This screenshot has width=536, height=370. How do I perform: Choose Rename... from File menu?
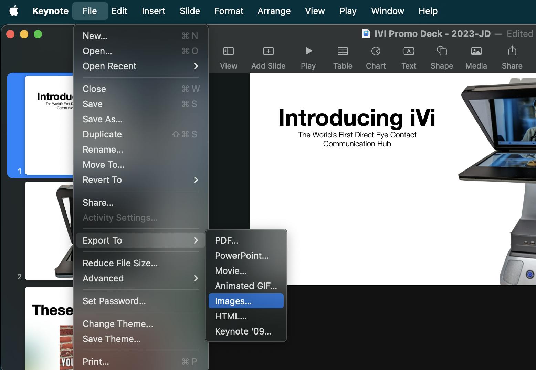click(x=140, y=150)
